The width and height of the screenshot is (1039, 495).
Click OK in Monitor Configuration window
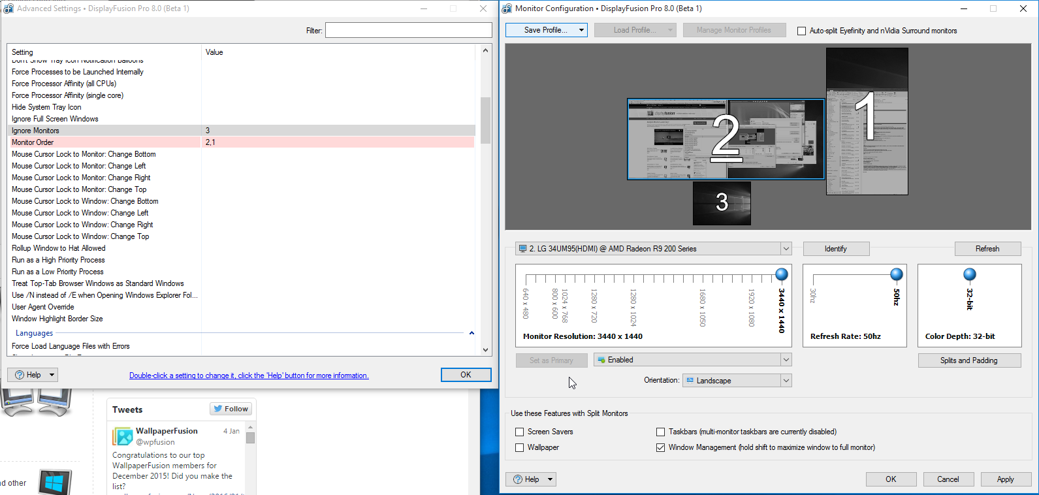[x=891, y=479]
